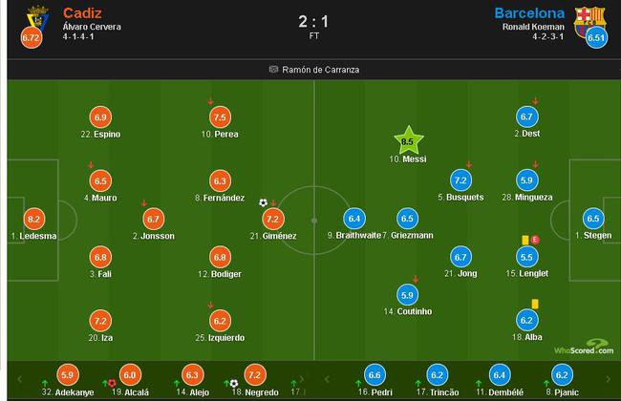Viewport: 621px width, 401px height.
Task: Select Busquets's 7.2 rating circle
Action: pos(460,180)
